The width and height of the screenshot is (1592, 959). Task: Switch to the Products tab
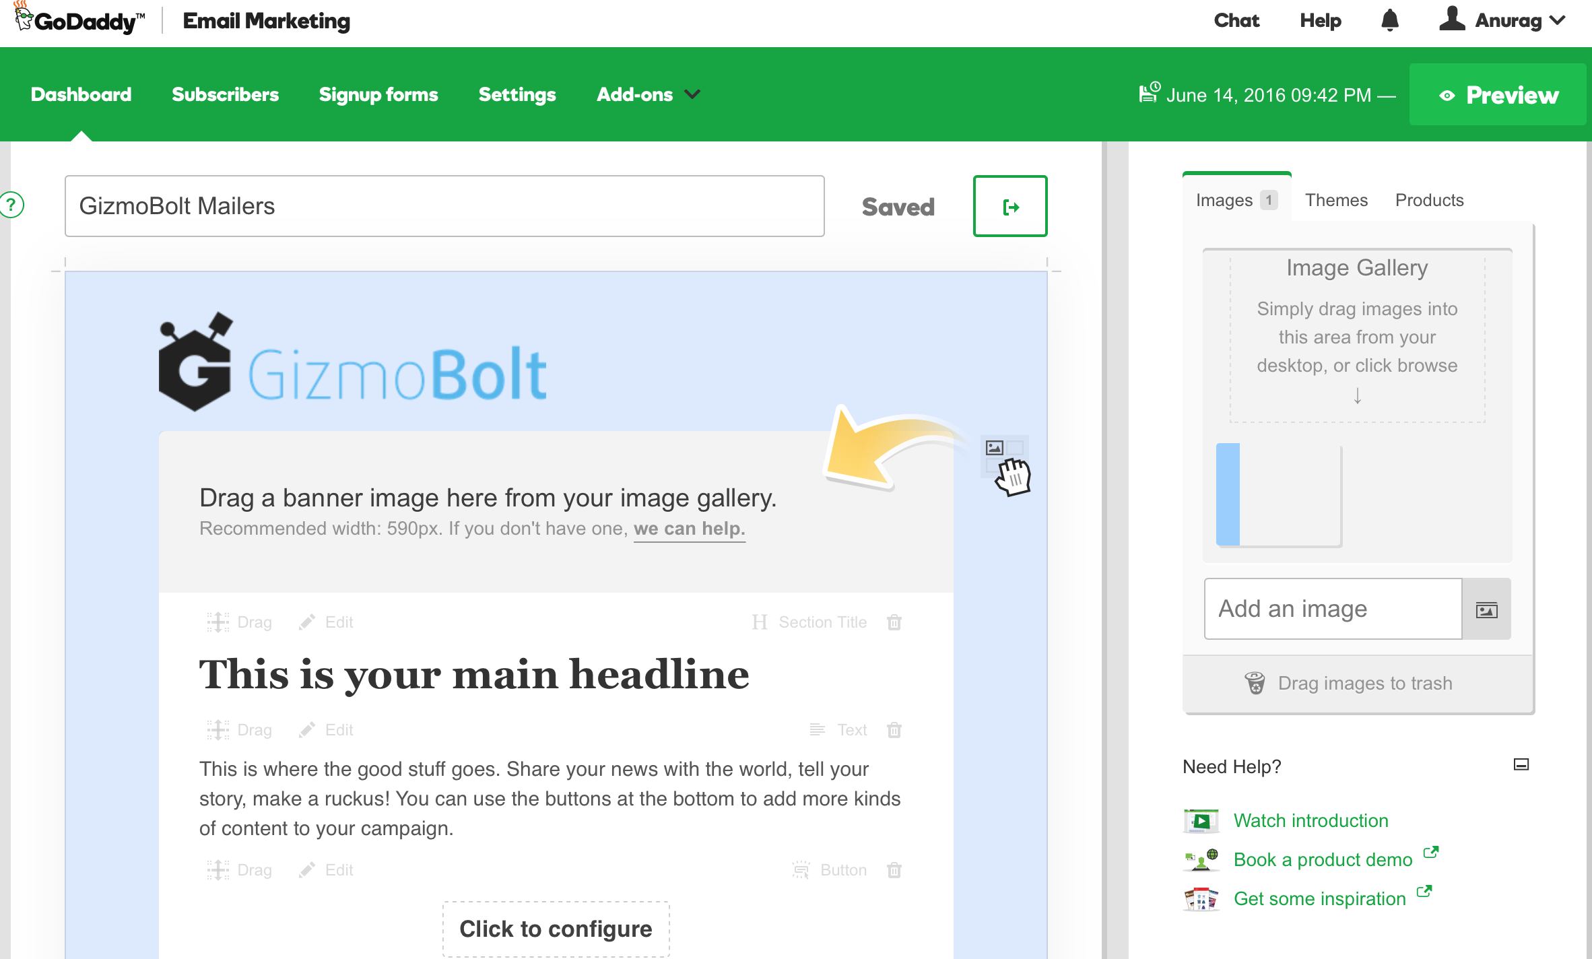pos(1430,198)
